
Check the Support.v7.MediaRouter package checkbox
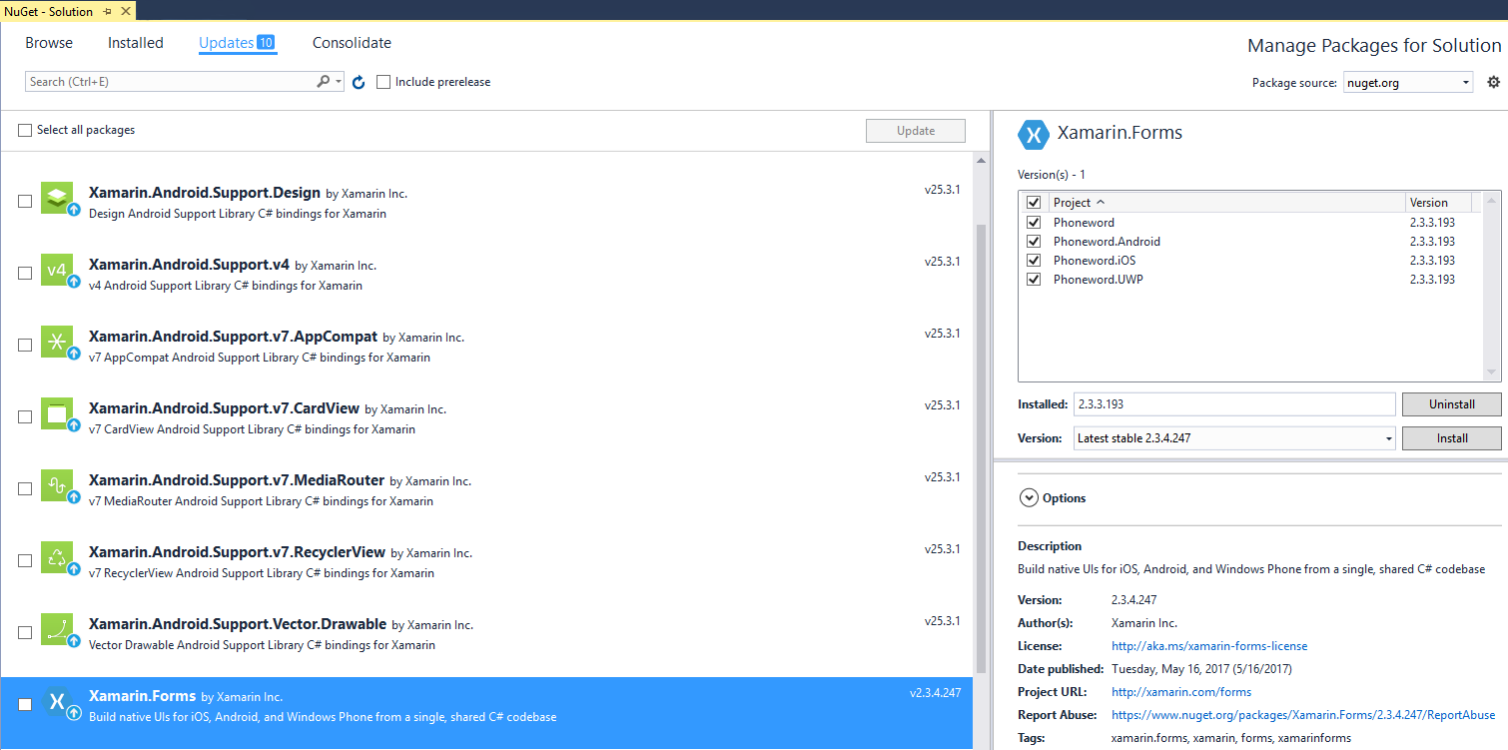pyautogui.click(x=25, y=488)
